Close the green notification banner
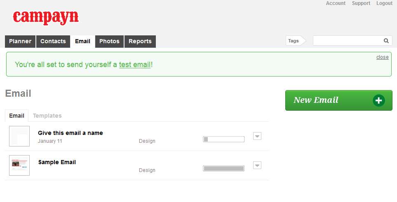The image size is (397, 202). pyautogui.click(x=382, y=57)
